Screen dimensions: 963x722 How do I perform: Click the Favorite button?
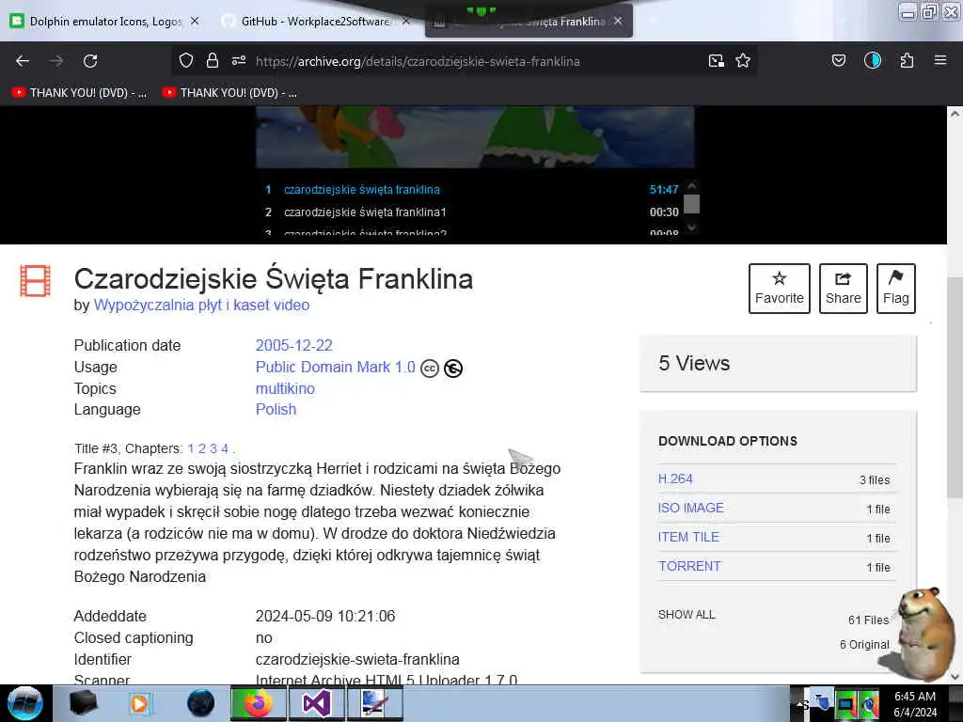click(780, 289)
